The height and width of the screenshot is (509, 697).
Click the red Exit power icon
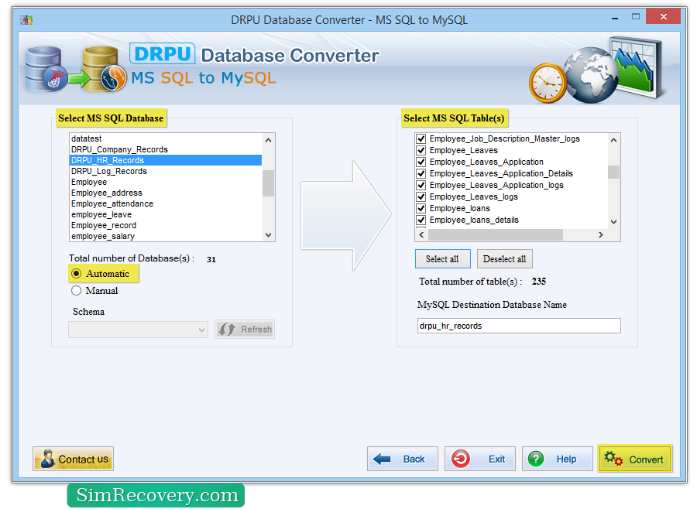coord(461,459)
